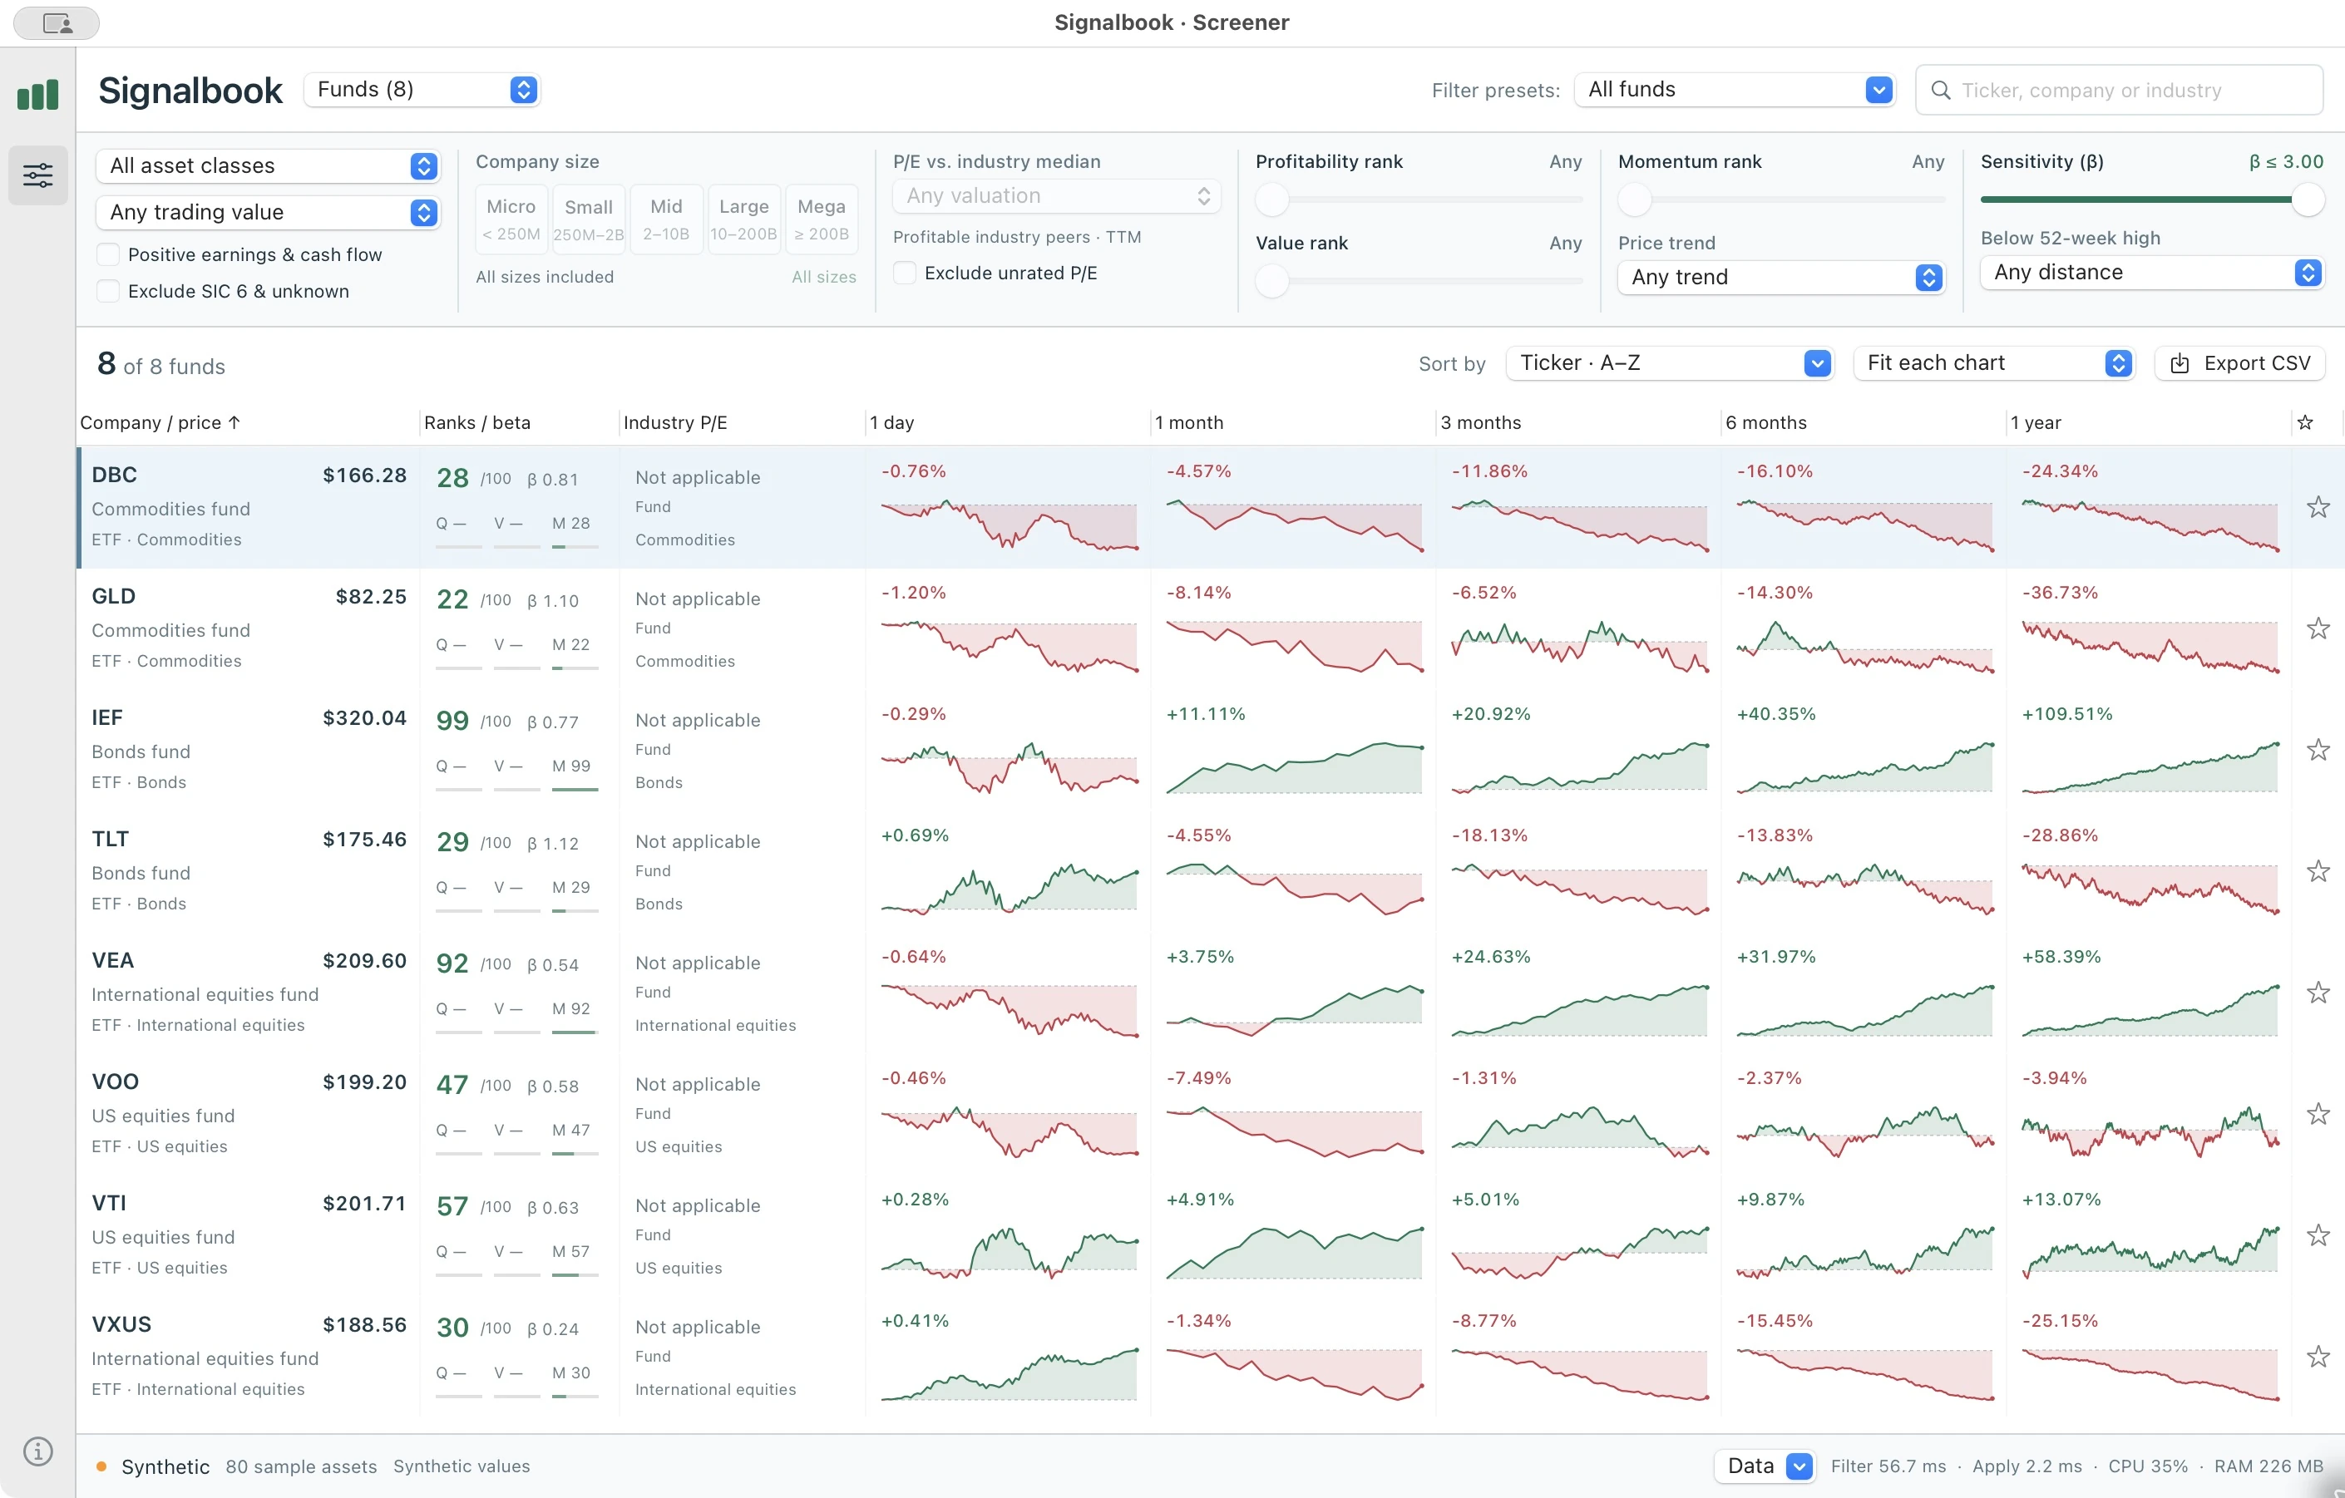Open Sort by Ticker A–Z dropdown
Image resolution: width=2345 pixels, height=1498 pixels.
[1669, 363]
